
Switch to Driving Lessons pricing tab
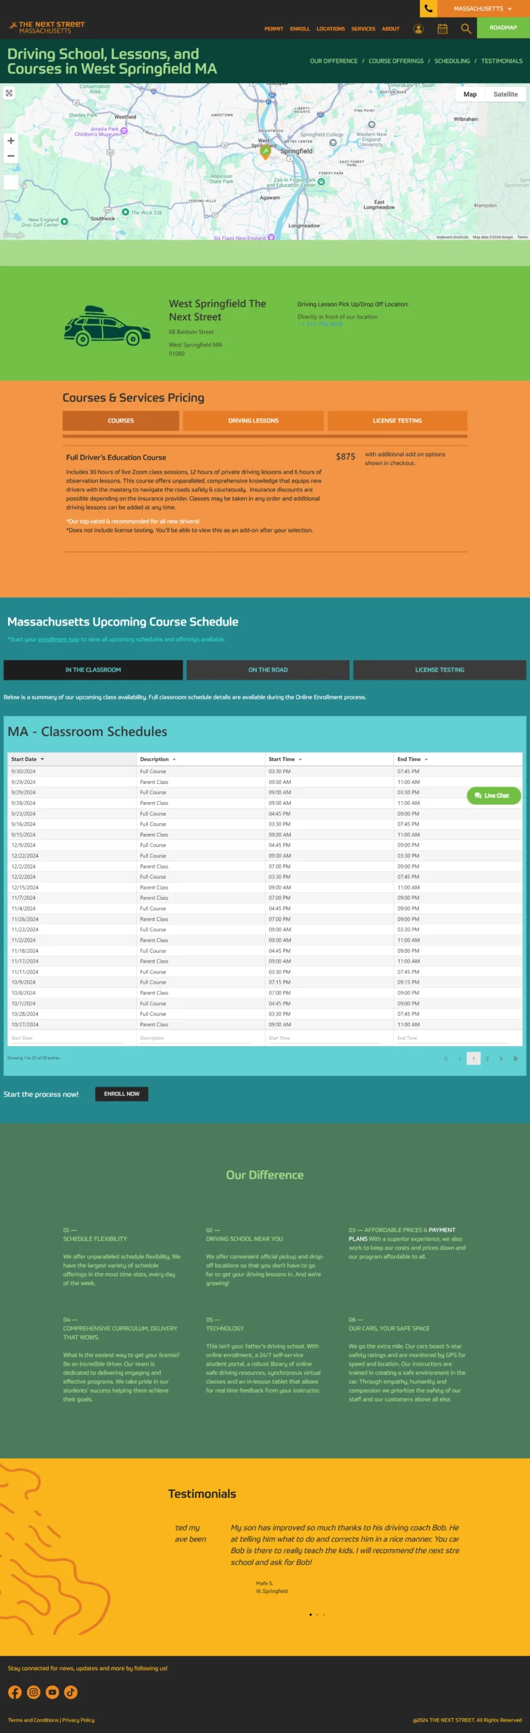pos(253,420)
